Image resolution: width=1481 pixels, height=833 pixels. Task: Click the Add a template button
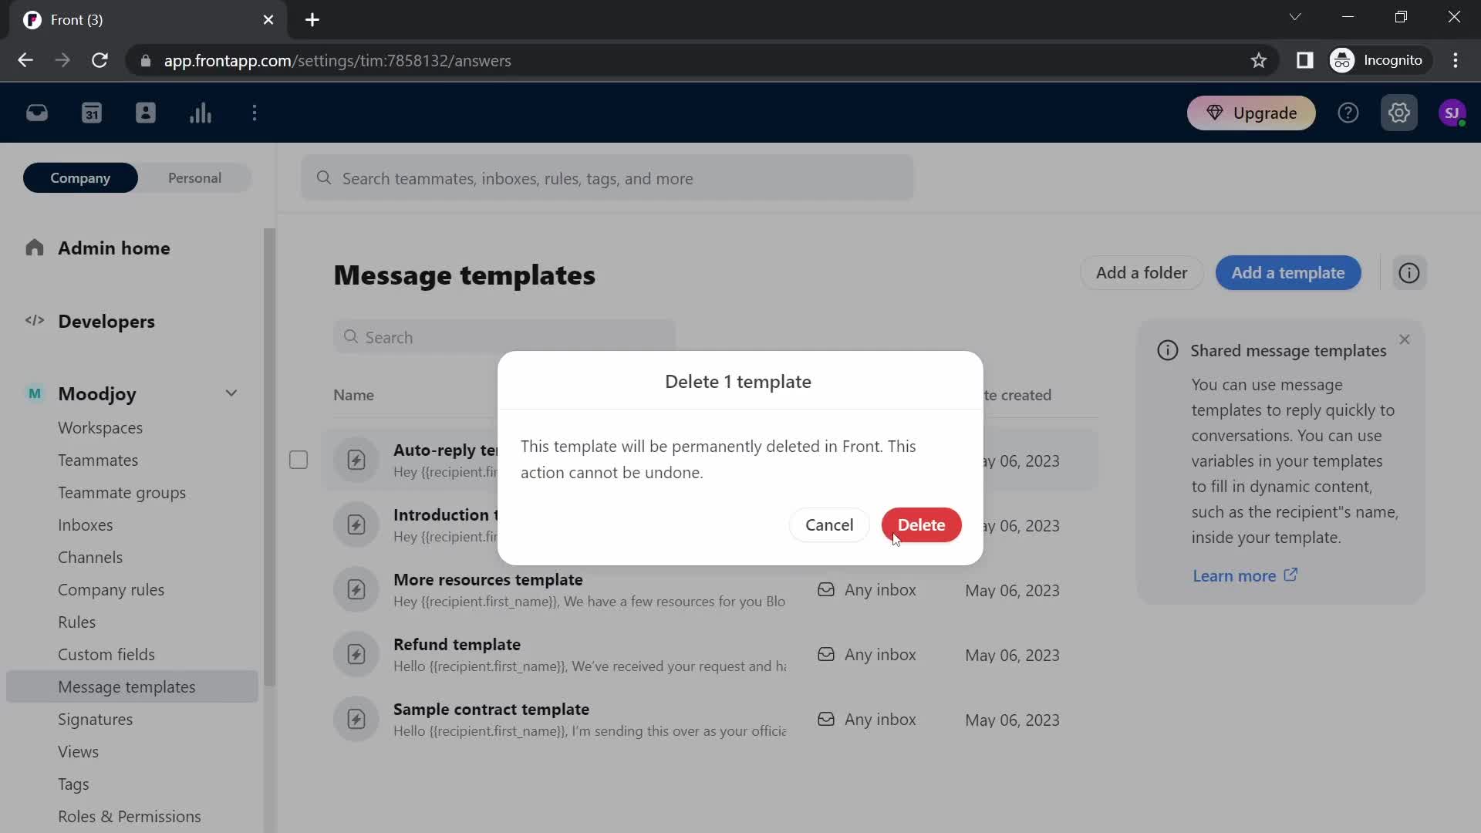tap(1288, 273)
